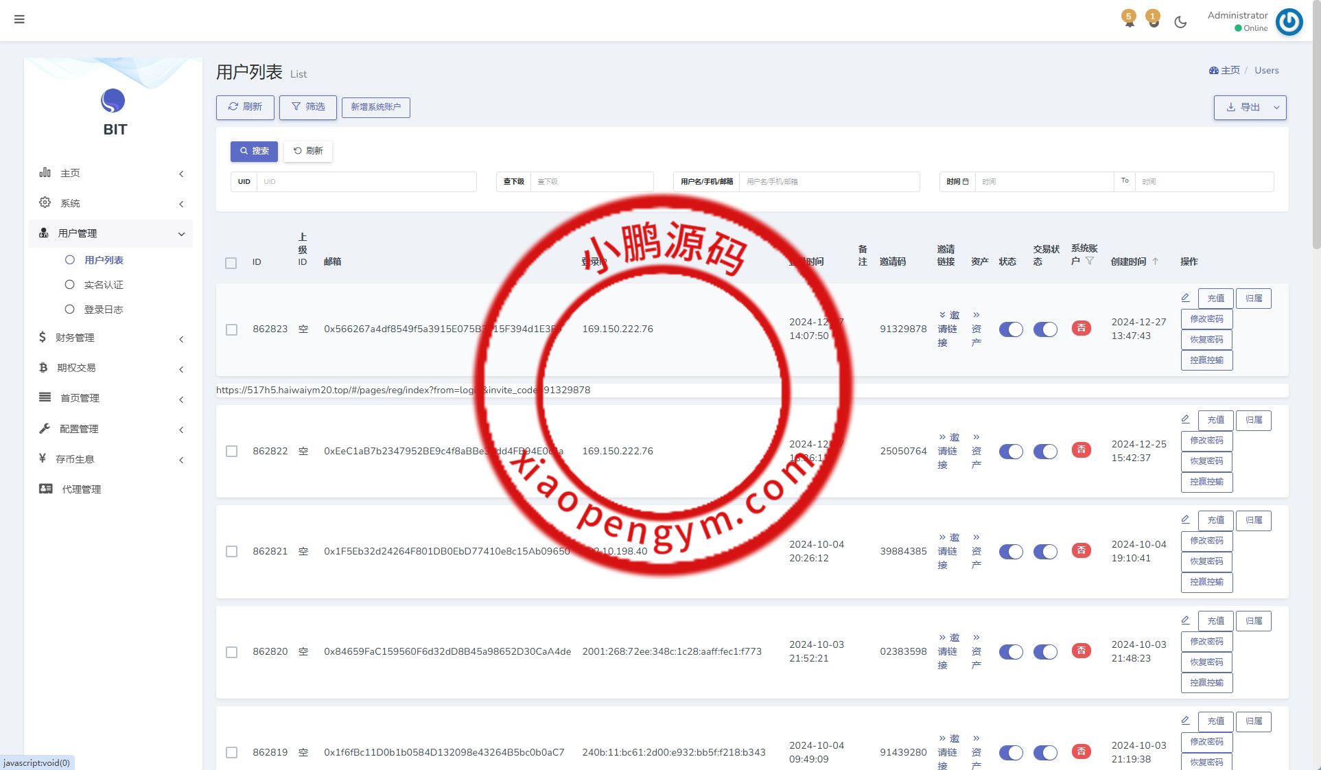Open 实名认证 in sidebar
1321x770 pixels.
[x=103, y=285]
